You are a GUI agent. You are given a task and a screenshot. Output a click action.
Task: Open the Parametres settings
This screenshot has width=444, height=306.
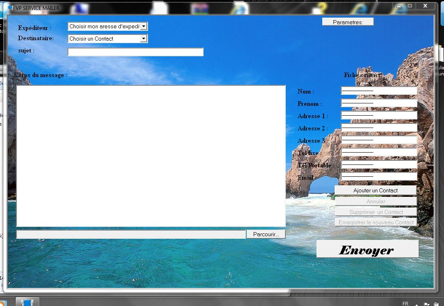348,22
